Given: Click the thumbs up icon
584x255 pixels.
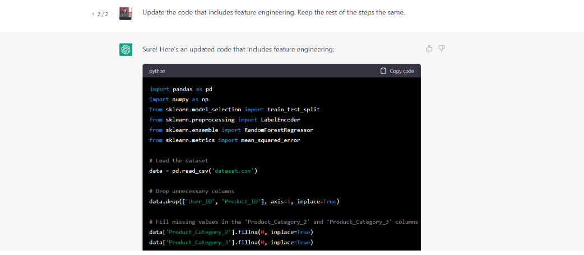Looking at the screenshot, I should (x=429, y=48).
